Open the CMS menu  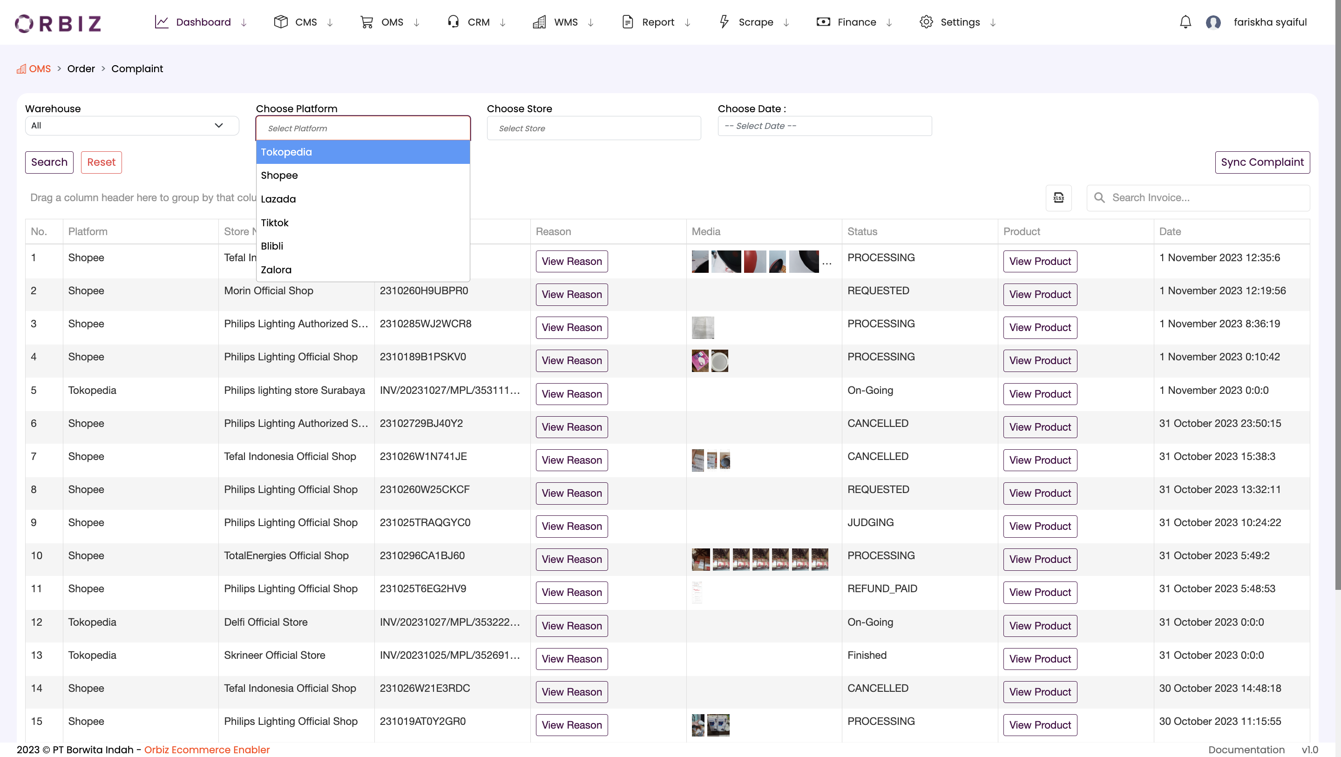tap(306, 22)
